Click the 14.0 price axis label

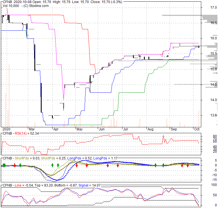pos(214,100)
